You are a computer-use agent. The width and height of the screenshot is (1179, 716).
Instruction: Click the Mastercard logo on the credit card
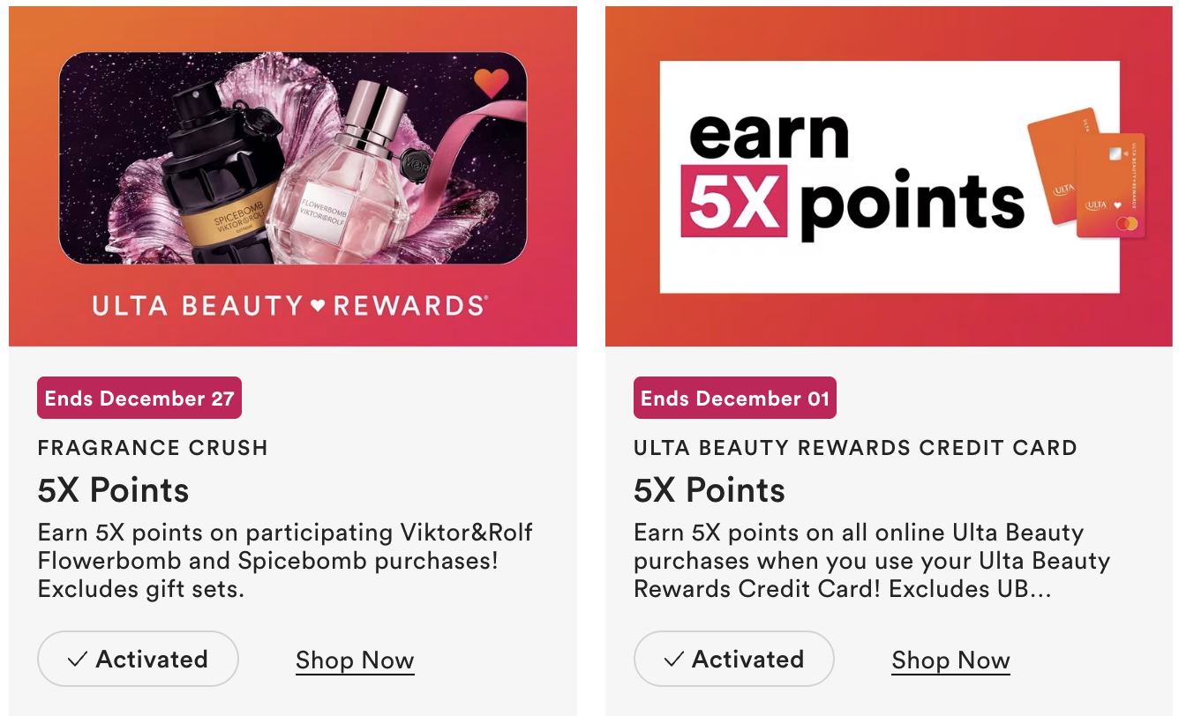1126,224
